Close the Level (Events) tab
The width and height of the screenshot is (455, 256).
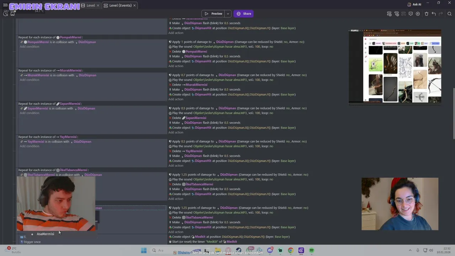(135, 5)
